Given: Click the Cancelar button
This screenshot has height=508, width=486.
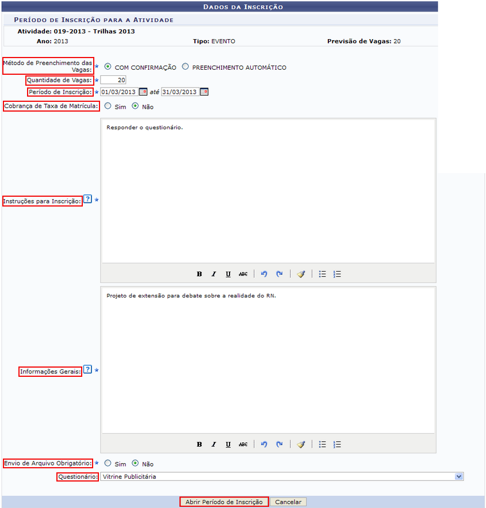Looking at the screenshot, I should tap(288, 502).
